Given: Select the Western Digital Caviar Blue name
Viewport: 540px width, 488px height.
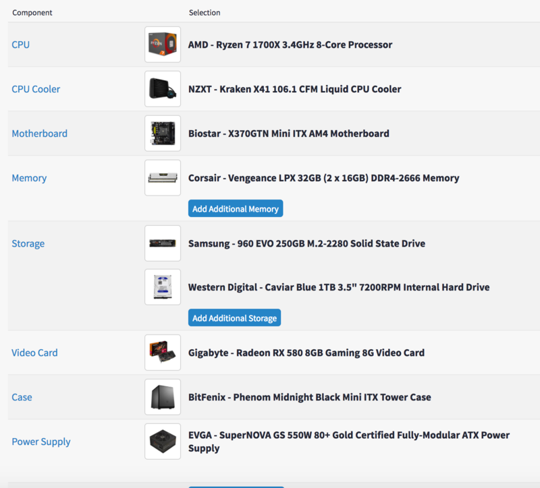Looking at the screenshot, I should (x=339, y=287).
